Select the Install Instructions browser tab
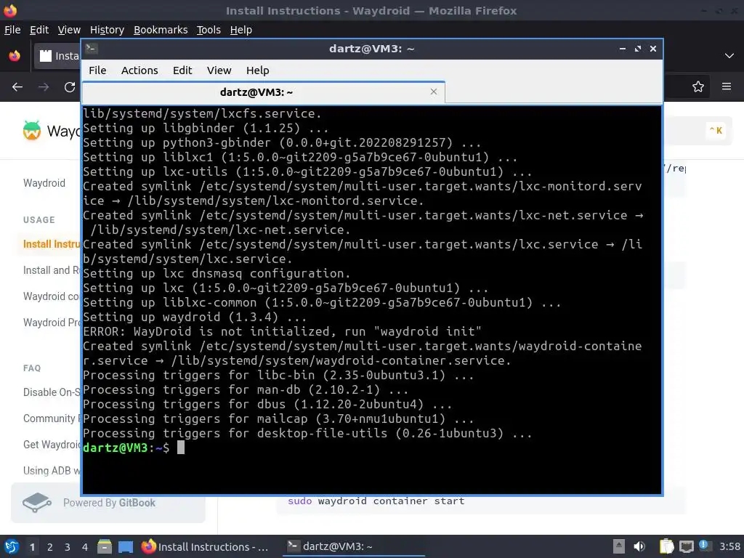Viewport: 744px width, 558px height. tap(57, 56)
